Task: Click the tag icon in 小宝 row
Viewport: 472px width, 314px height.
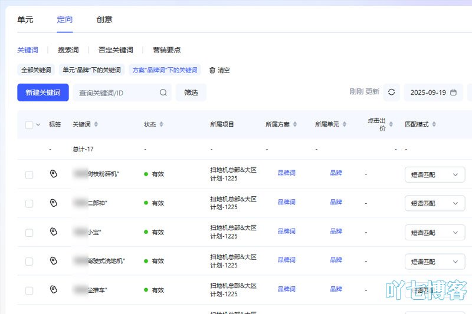Action: tap(53, 232)
